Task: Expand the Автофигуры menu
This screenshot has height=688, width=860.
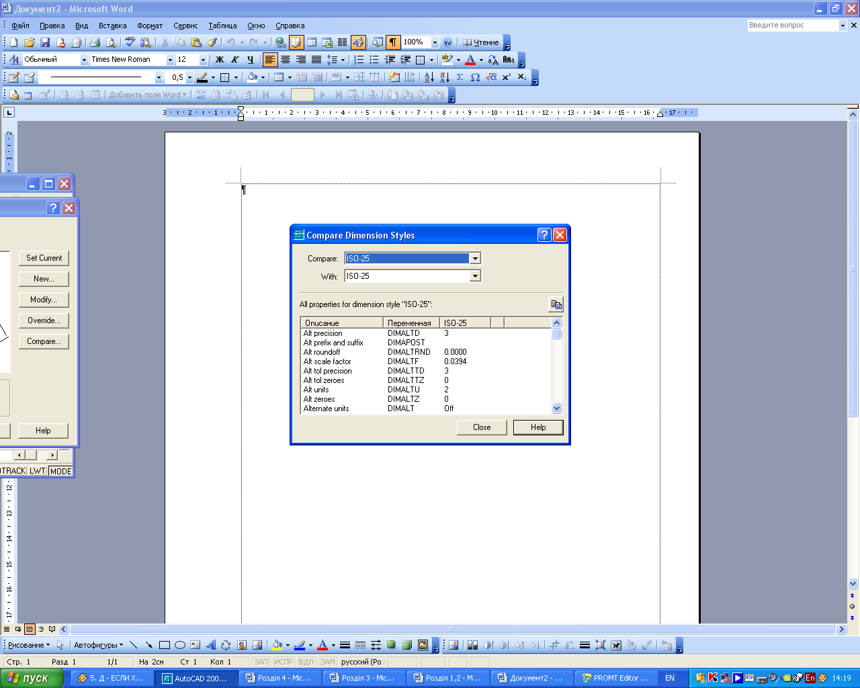Action: (98, 645)
